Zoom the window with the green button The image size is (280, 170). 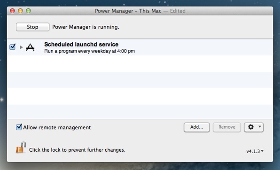pyautogui.click(x=28, y=11)
